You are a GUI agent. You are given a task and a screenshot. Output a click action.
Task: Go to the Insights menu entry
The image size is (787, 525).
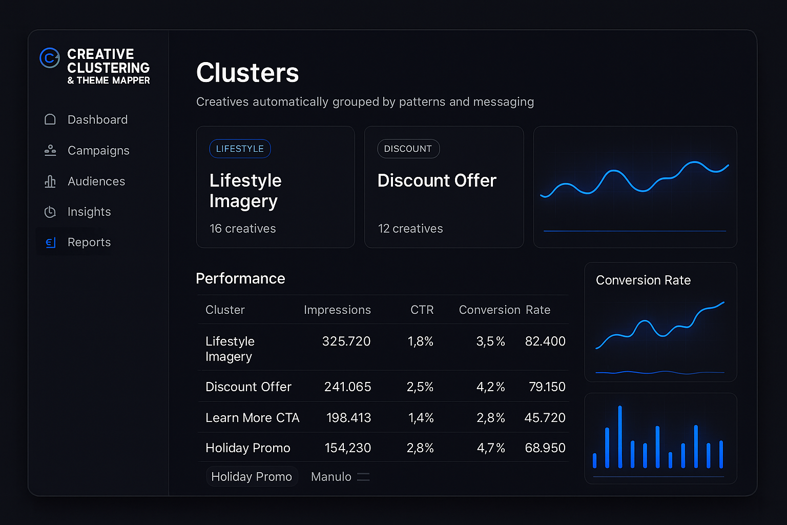click(89, 212)
